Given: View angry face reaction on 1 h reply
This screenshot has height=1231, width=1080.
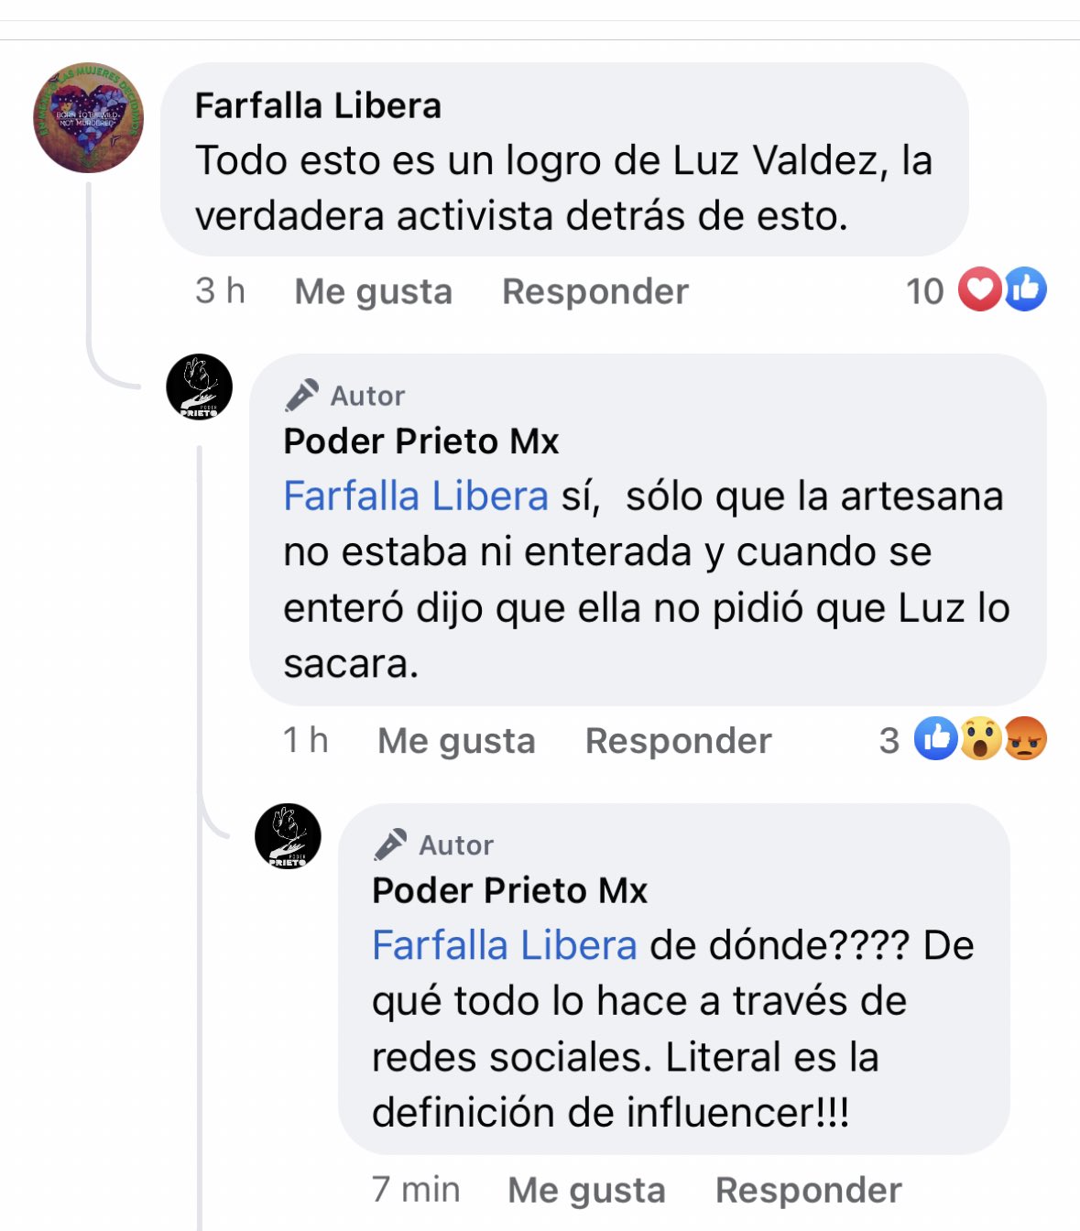Looking at the screenshot, I should click(1025, 738).
